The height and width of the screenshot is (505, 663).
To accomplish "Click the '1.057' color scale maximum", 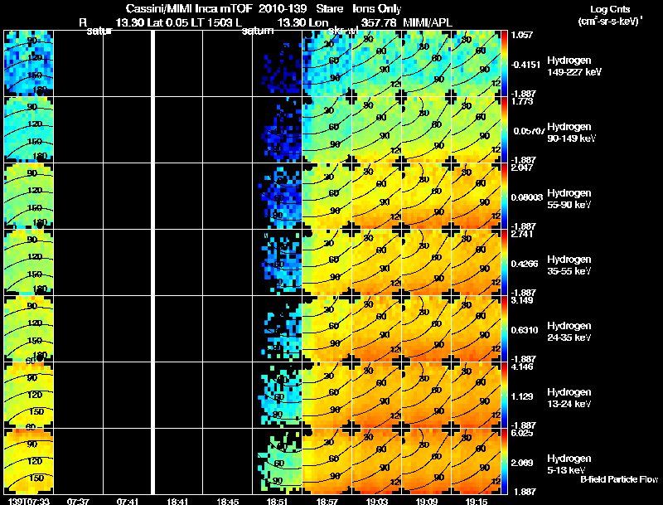I will [522, 35].
